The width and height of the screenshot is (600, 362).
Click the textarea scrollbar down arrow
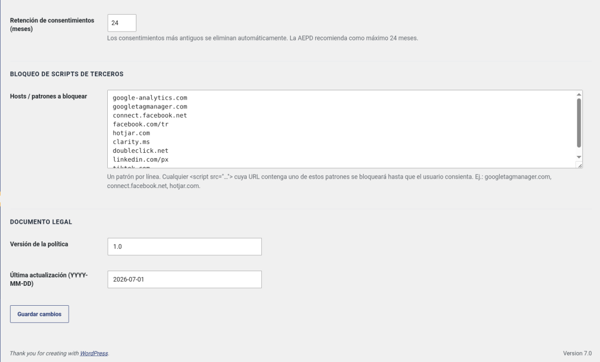579,157
